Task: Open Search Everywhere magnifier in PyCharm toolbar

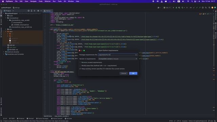Action: click(210, 7)
